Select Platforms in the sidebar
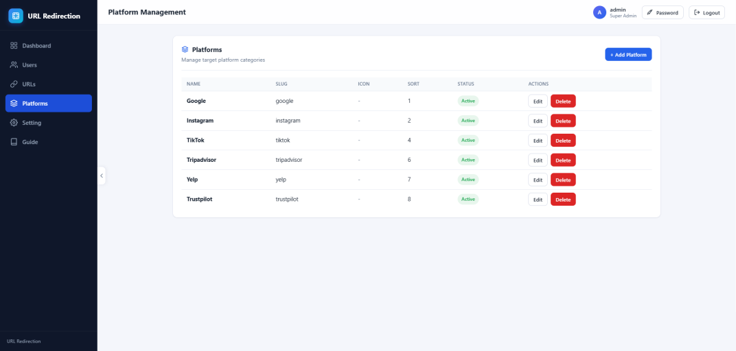 pos(49,104)
